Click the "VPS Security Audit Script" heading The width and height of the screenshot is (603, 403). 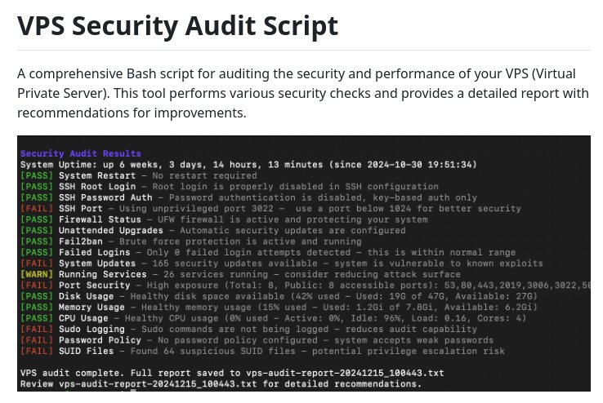click(177, 26)
